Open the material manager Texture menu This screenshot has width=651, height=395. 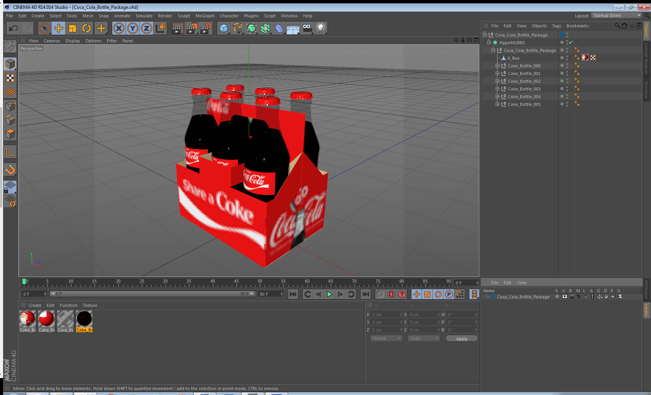coord(90,305)
